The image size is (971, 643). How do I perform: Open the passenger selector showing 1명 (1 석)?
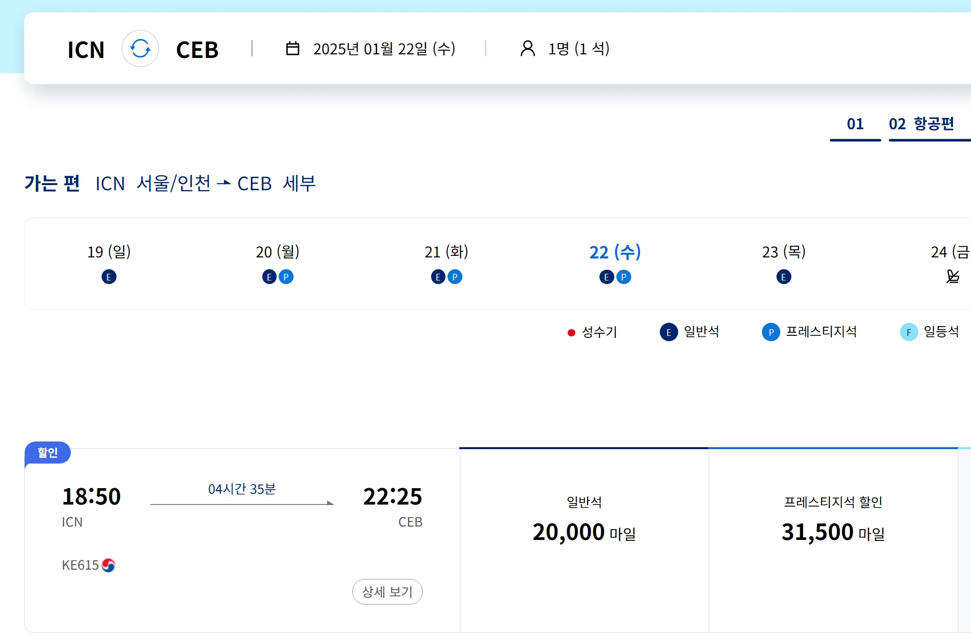[578, 49]
